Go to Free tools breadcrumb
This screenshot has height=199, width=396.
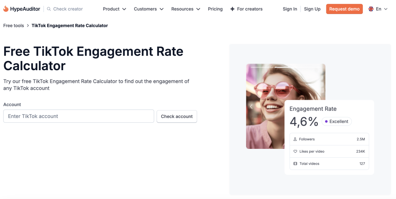tap(14, 25)
